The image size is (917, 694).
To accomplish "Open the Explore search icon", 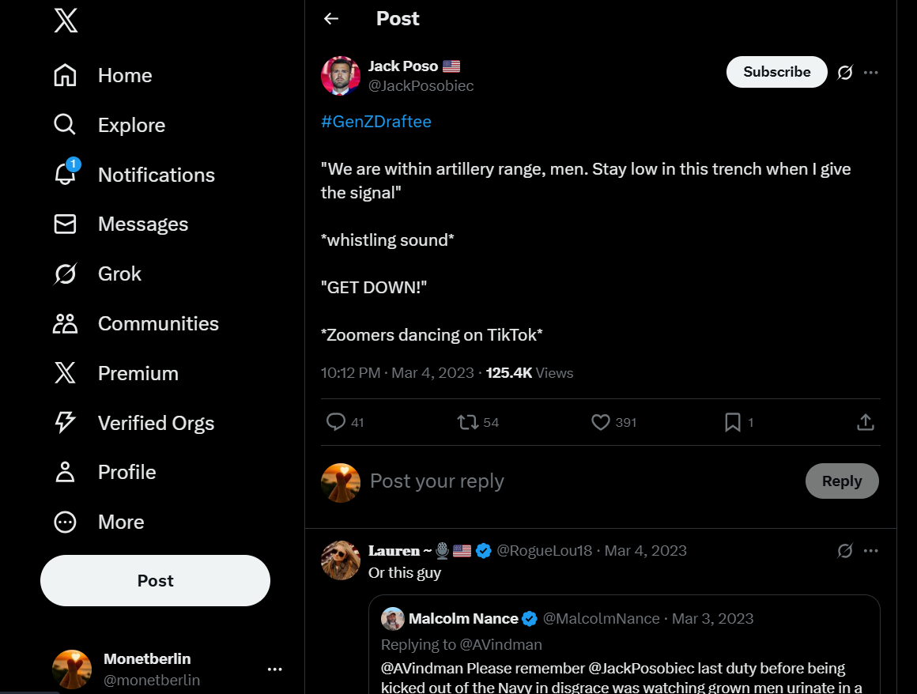I will click(65, 125).
